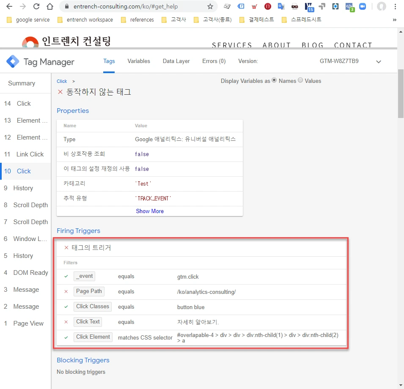The height and width of the screenshot is (389, 404).
Task: Select event 11 Link Click
Action: pos(25,154)
